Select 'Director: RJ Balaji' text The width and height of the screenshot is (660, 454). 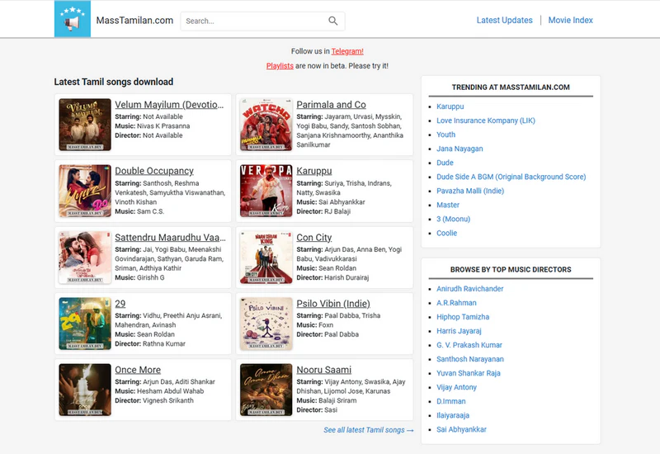(x=323, y=211)
